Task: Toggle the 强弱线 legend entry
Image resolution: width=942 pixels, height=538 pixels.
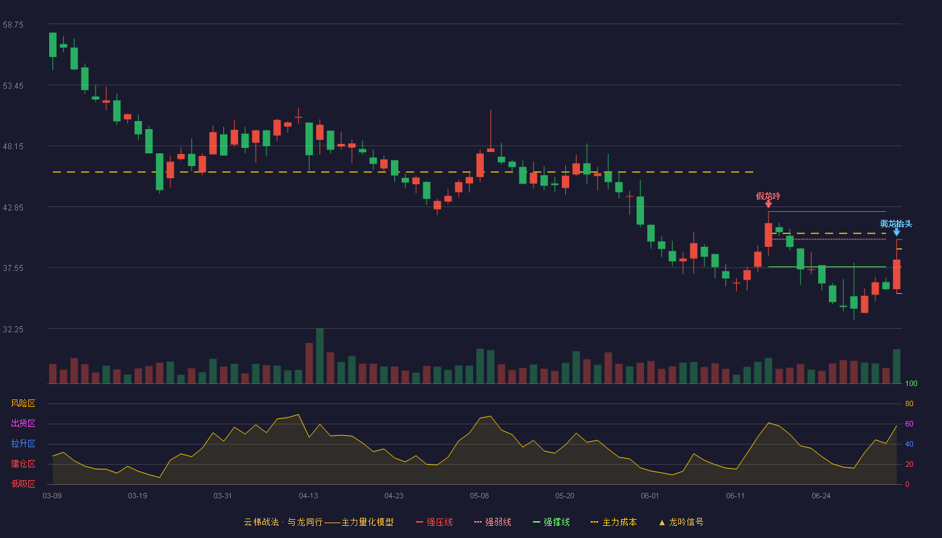Action: point(493,522)
